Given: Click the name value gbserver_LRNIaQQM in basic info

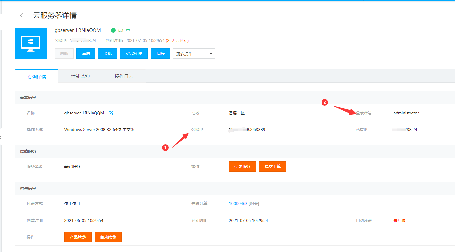Looking at the screenshot, I should (84, 113).
